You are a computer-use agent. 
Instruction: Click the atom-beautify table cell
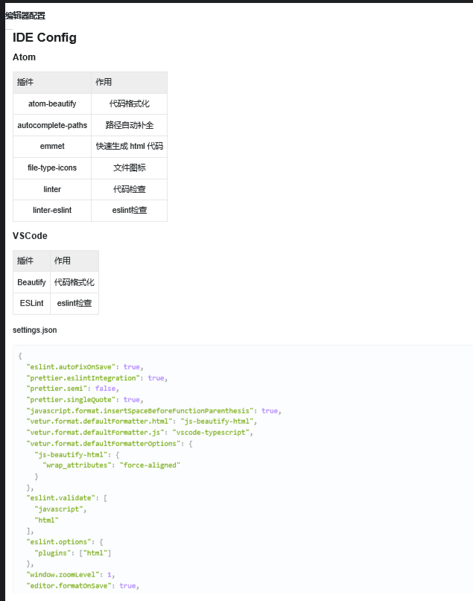pyautogui.click(x=52, y=104)
